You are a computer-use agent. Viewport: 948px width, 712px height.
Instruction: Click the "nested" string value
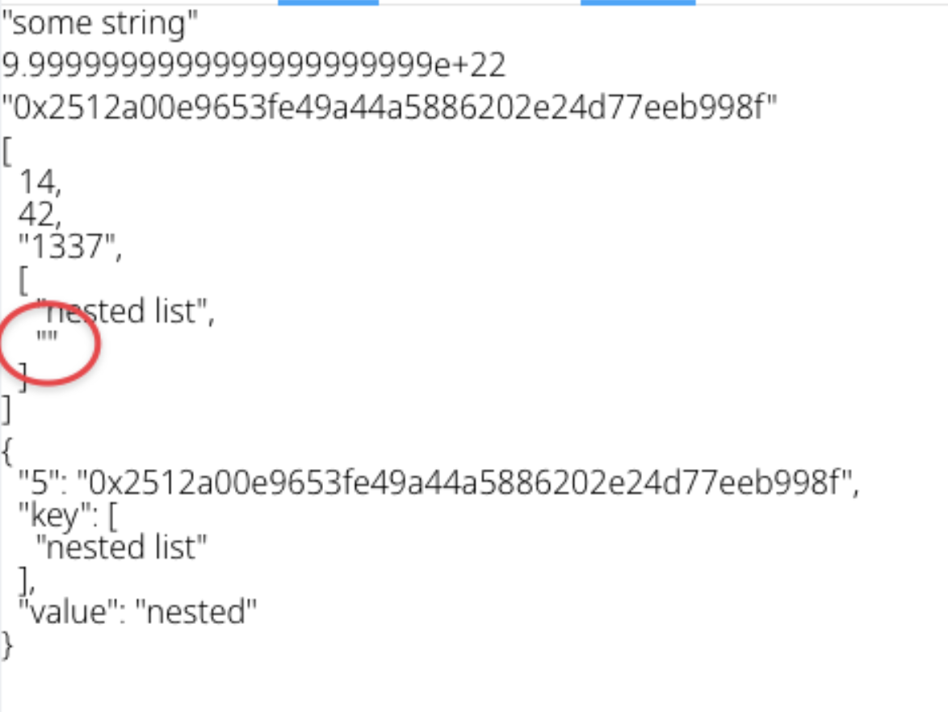pos(195,612)
